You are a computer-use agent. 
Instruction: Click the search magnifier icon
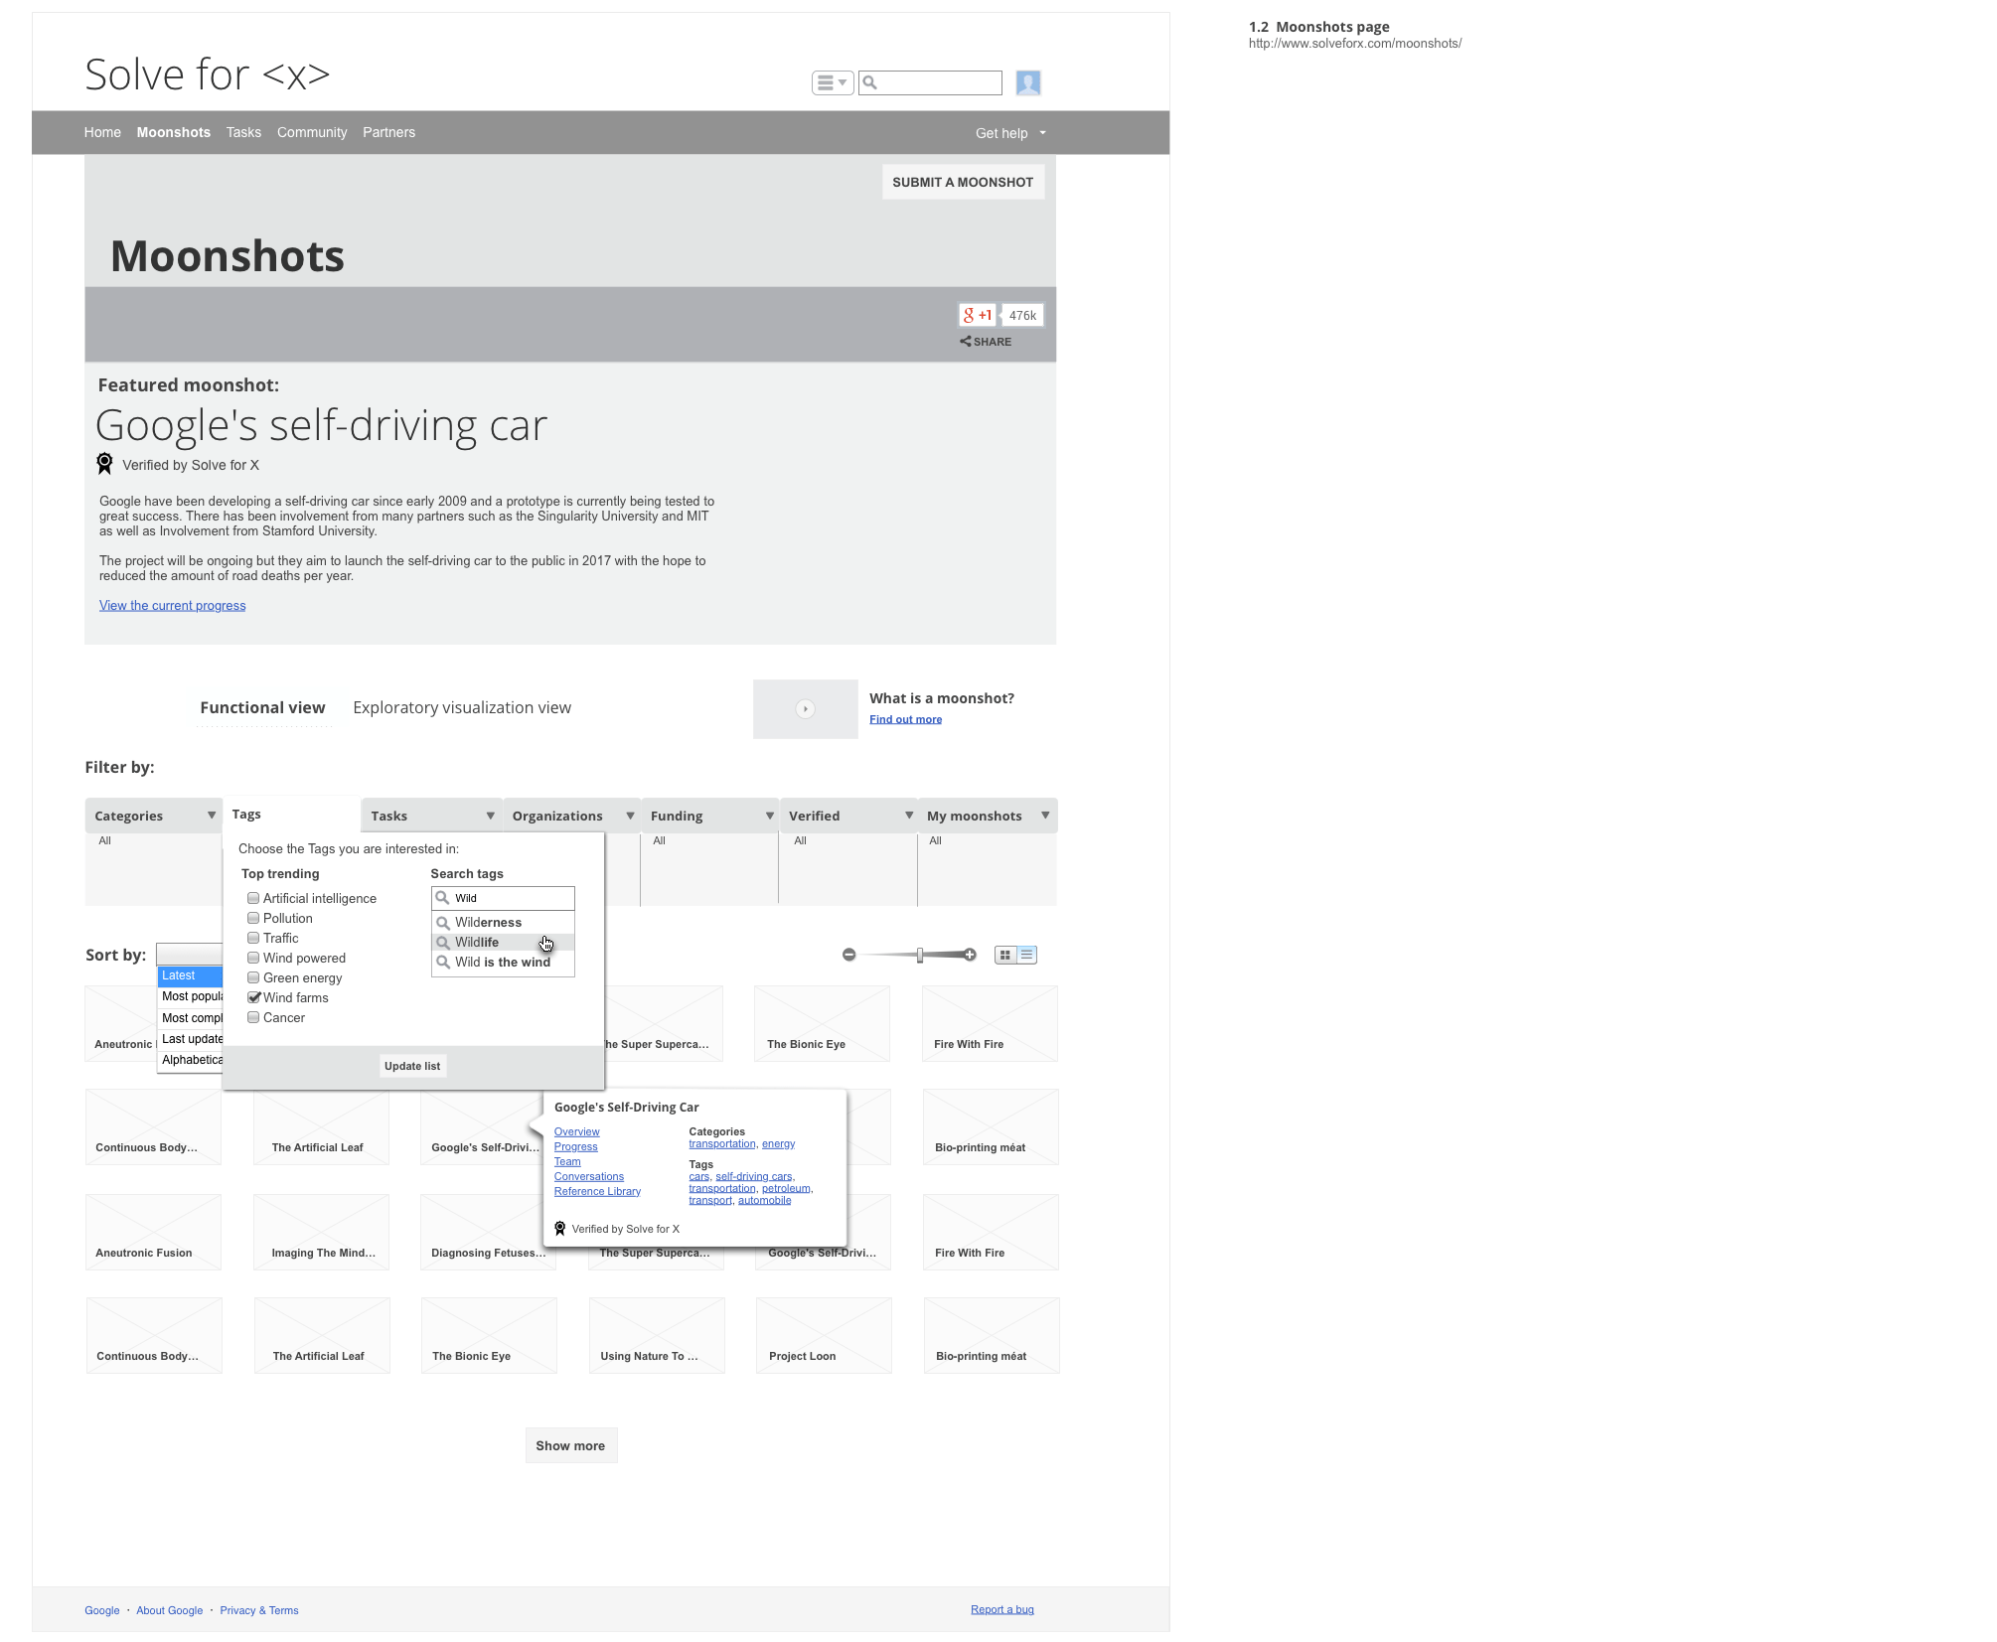(x=870, y=82)
